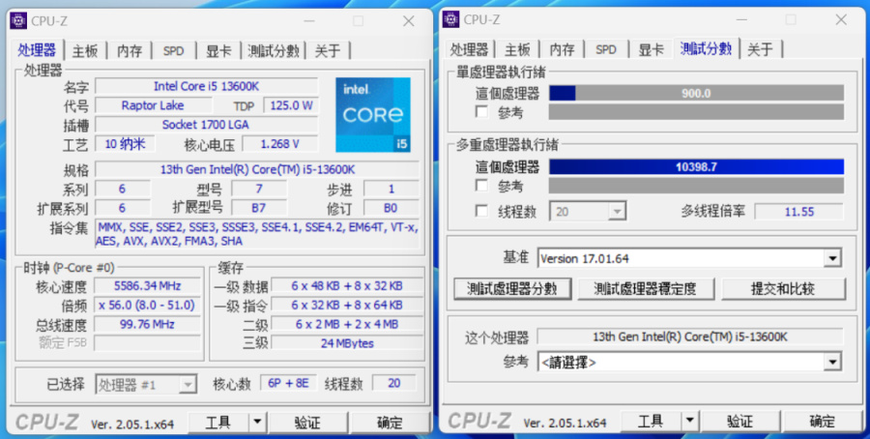Click 工具 button in left window
This screenshot has height=439, width=870.
tap(218, 423)
